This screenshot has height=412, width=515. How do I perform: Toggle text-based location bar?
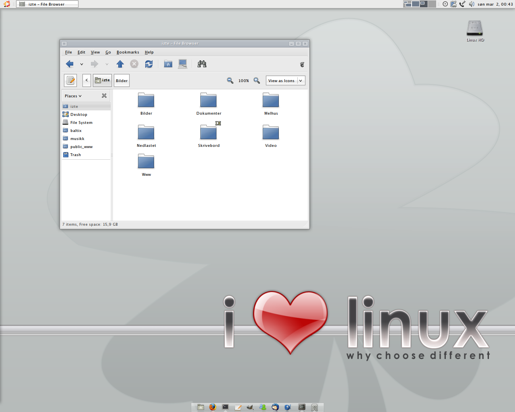[x=70, y=80]
